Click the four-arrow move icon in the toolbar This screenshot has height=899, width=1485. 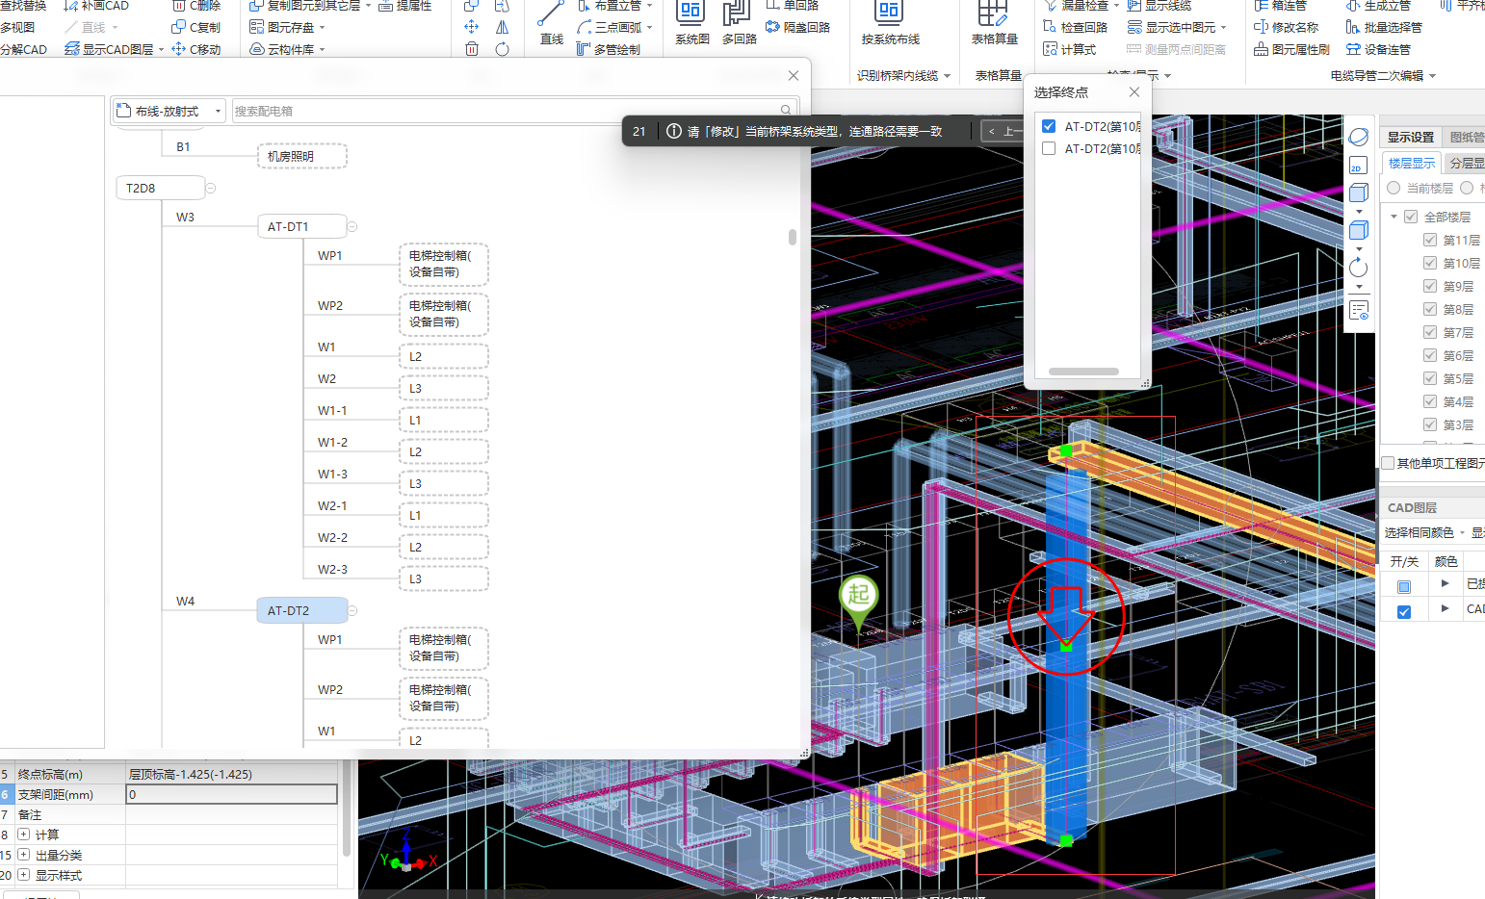tap(472, 27)
